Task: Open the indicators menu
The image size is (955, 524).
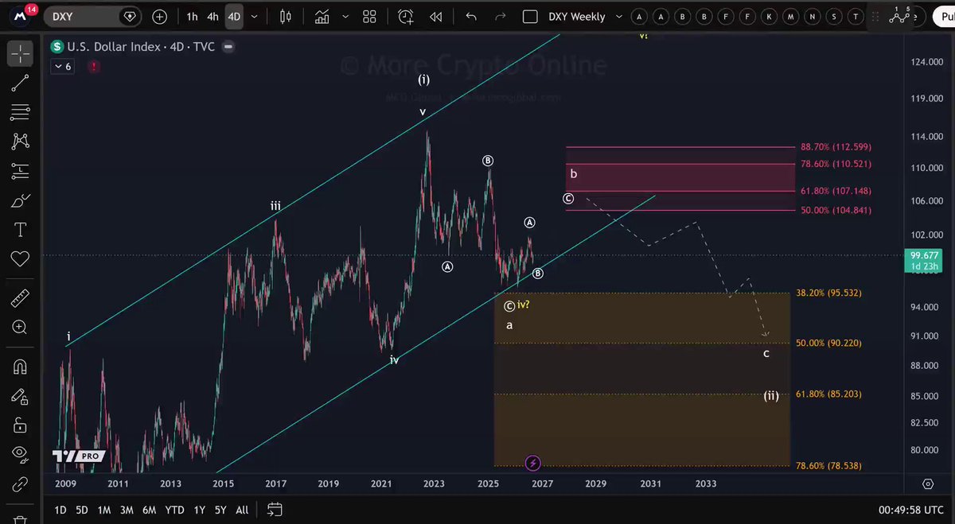Action: (x=322, y=16)
